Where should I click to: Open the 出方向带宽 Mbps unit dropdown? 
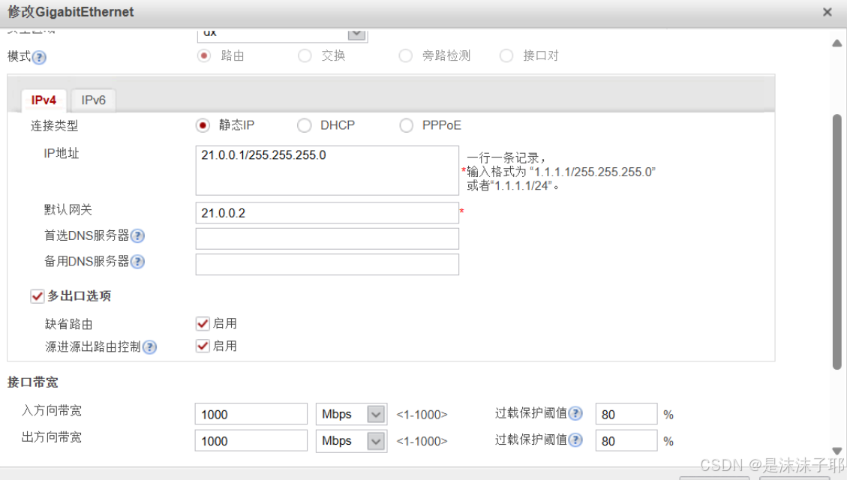click(376, 440)
